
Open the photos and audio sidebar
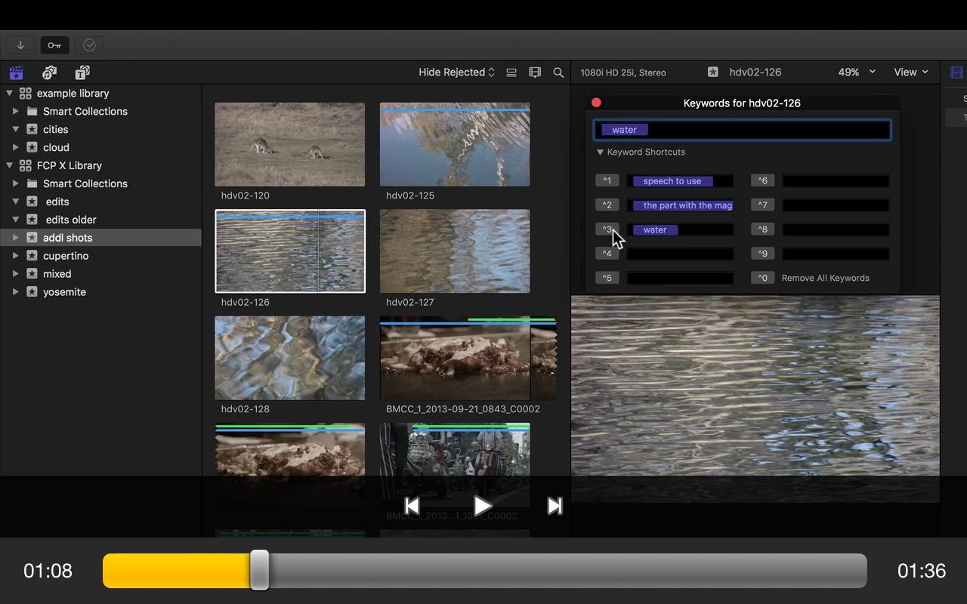click(49, 72)
